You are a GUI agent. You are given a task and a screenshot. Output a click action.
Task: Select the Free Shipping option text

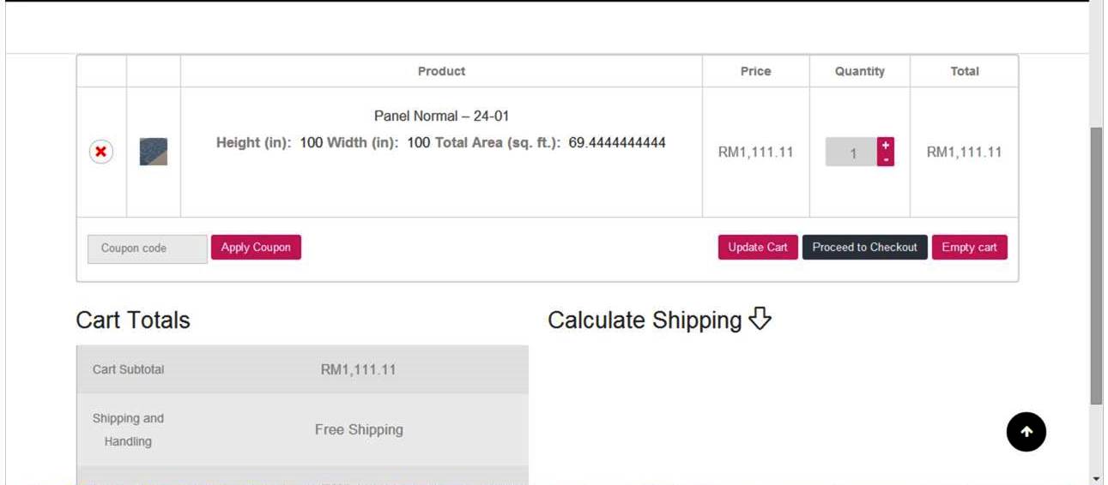click(359, 429)
